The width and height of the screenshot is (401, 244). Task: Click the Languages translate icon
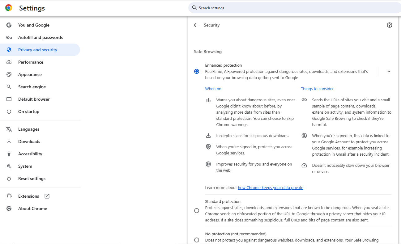[9, 129]
